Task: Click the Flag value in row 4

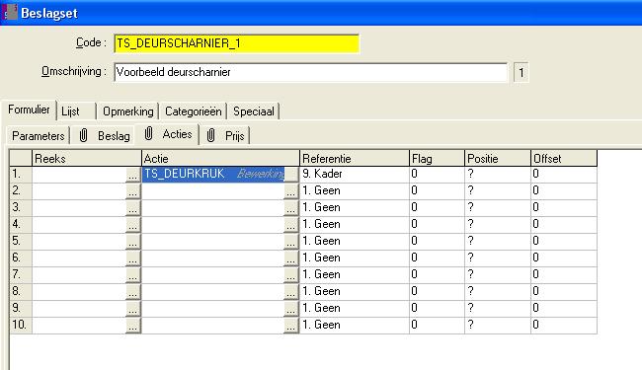Action: (437, 224)
